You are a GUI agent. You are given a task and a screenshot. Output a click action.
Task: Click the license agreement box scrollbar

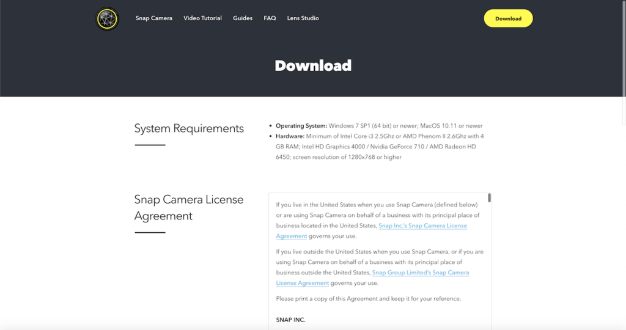[x=489, y=197]
